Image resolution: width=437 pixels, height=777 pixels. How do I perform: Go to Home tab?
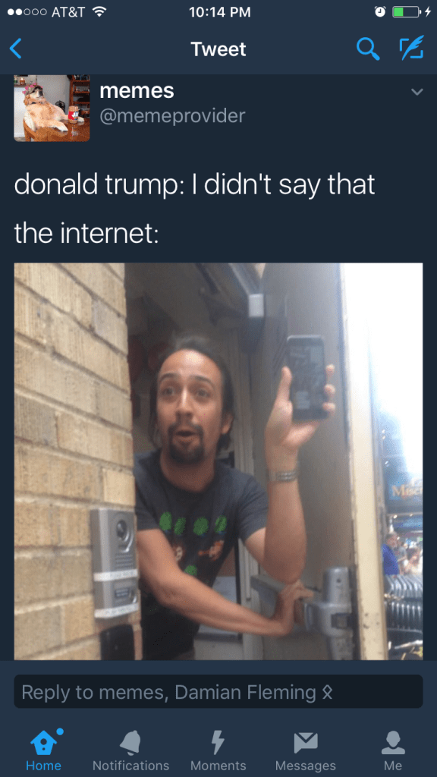(43, 750)
